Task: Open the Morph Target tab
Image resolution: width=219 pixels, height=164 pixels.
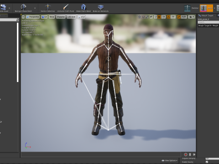Action: [206, 15]
